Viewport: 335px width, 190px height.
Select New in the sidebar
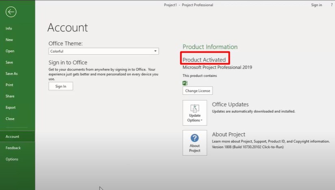point(9,40)
